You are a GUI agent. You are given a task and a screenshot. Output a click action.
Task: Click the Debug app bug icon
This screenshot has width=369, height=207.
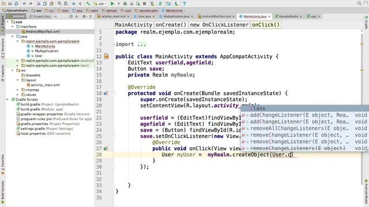coord(125,3)
